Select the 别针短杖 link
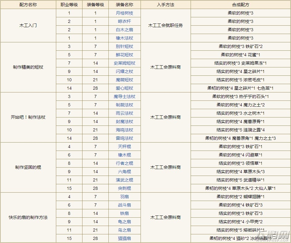This screenshot has width=291, height=243. point(124,47)
